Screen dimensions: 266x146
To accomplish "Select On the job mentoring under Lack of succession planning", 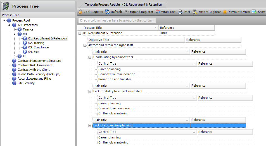I will tap(175, 142).
